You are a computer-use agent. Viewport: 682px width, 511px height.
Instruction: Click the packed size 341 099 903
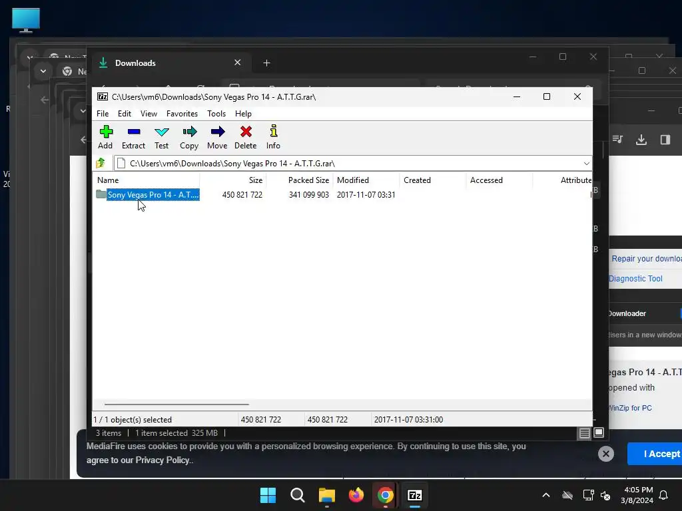[309, 195]
